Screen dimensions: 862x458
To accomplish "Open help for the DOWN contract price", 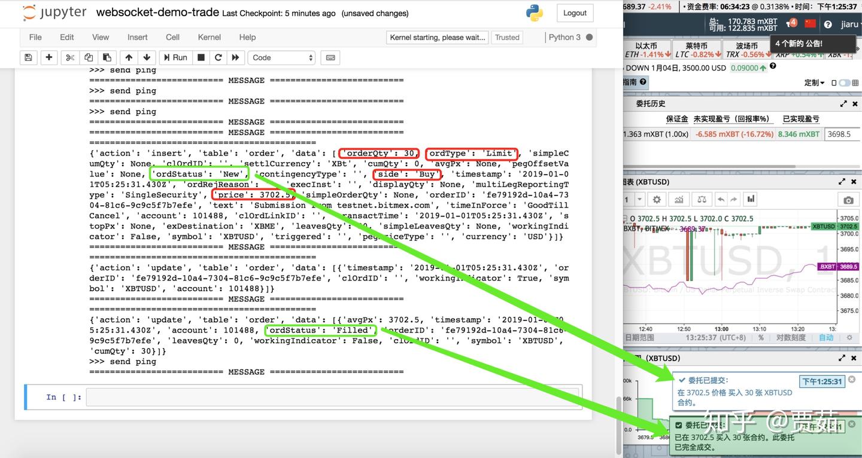I will tap(773, 66).
